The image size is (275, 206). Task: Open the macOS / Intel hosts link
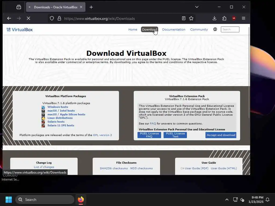pyautogui.click(x=61, y=111)
